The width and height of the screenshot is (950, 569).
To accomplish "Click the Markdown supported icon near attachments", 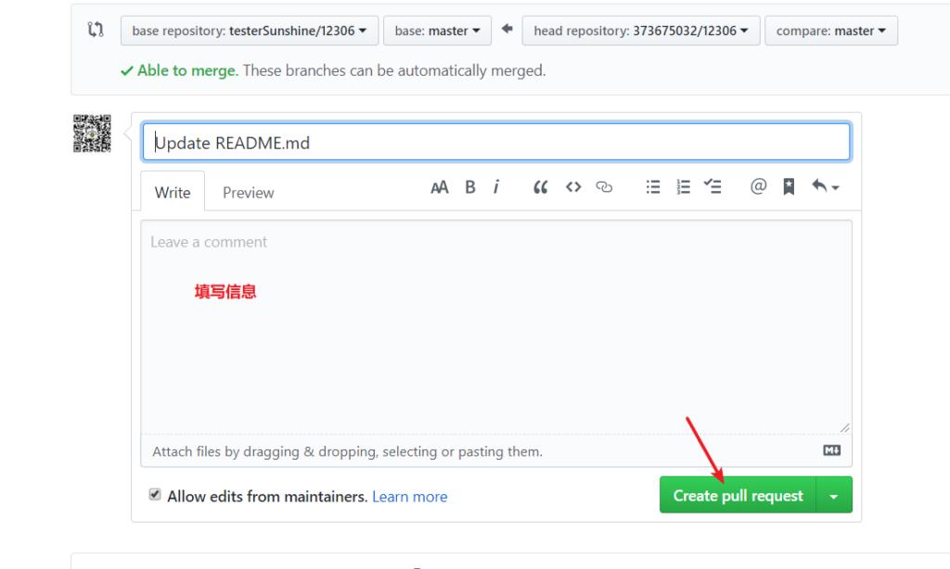I will [x=830, y=449].
